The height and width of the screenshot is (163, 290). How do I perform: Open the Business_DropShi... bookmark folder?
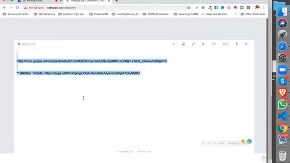(x=16, y=14)
